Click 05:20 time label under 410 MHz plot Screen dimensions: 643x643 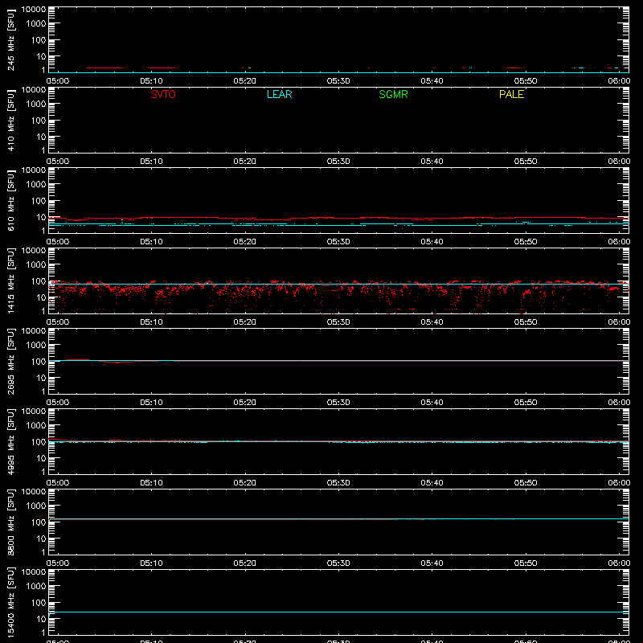coord(245,162)
